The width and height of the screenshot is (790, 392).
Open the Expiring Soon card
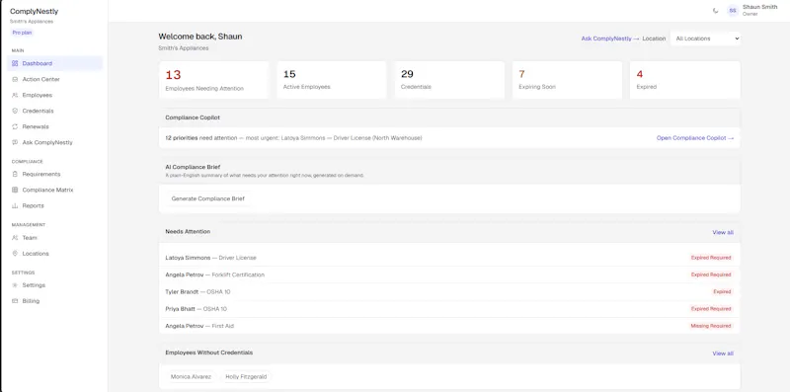point(567,80)
